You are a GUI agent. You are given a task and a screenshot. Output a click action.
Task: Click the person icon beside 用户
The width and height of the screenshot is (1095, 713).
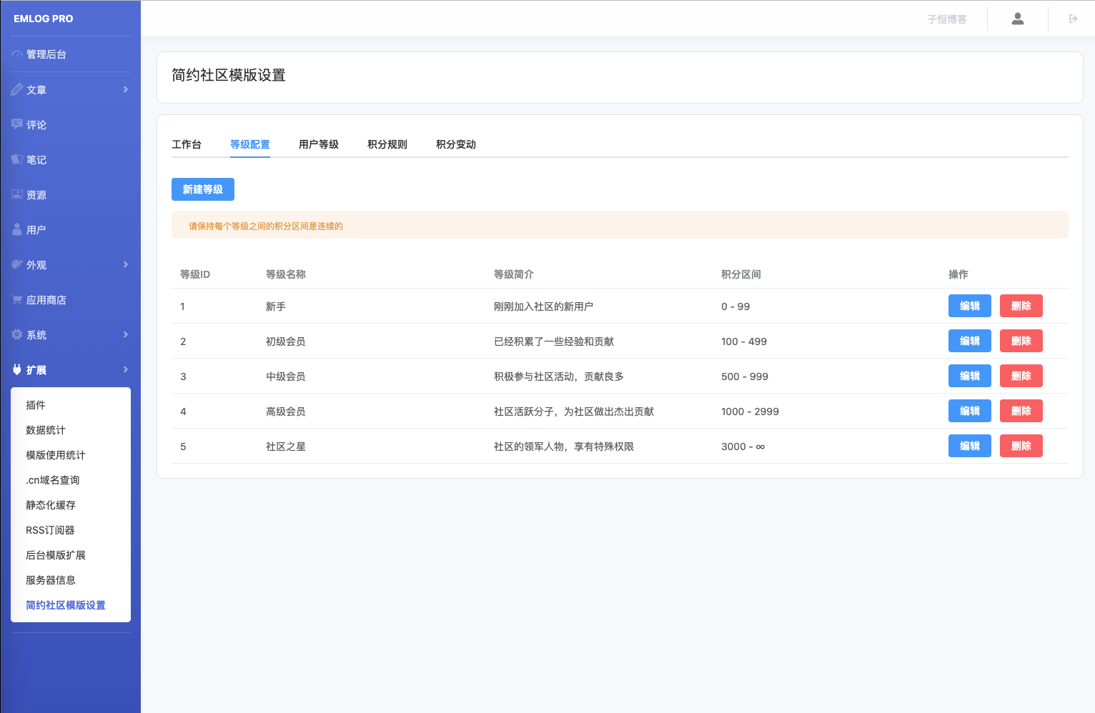click(x=17, y=229)
